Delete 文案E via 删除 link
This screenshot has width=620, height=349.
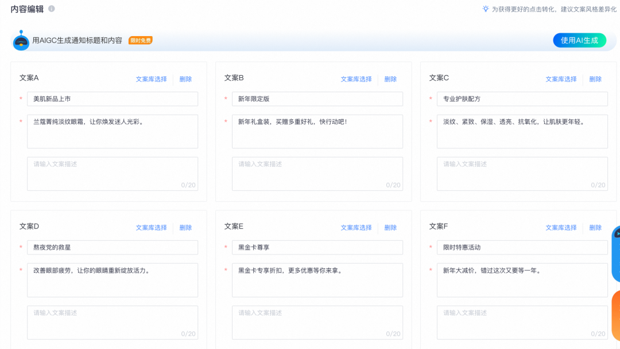click(390, 228)
